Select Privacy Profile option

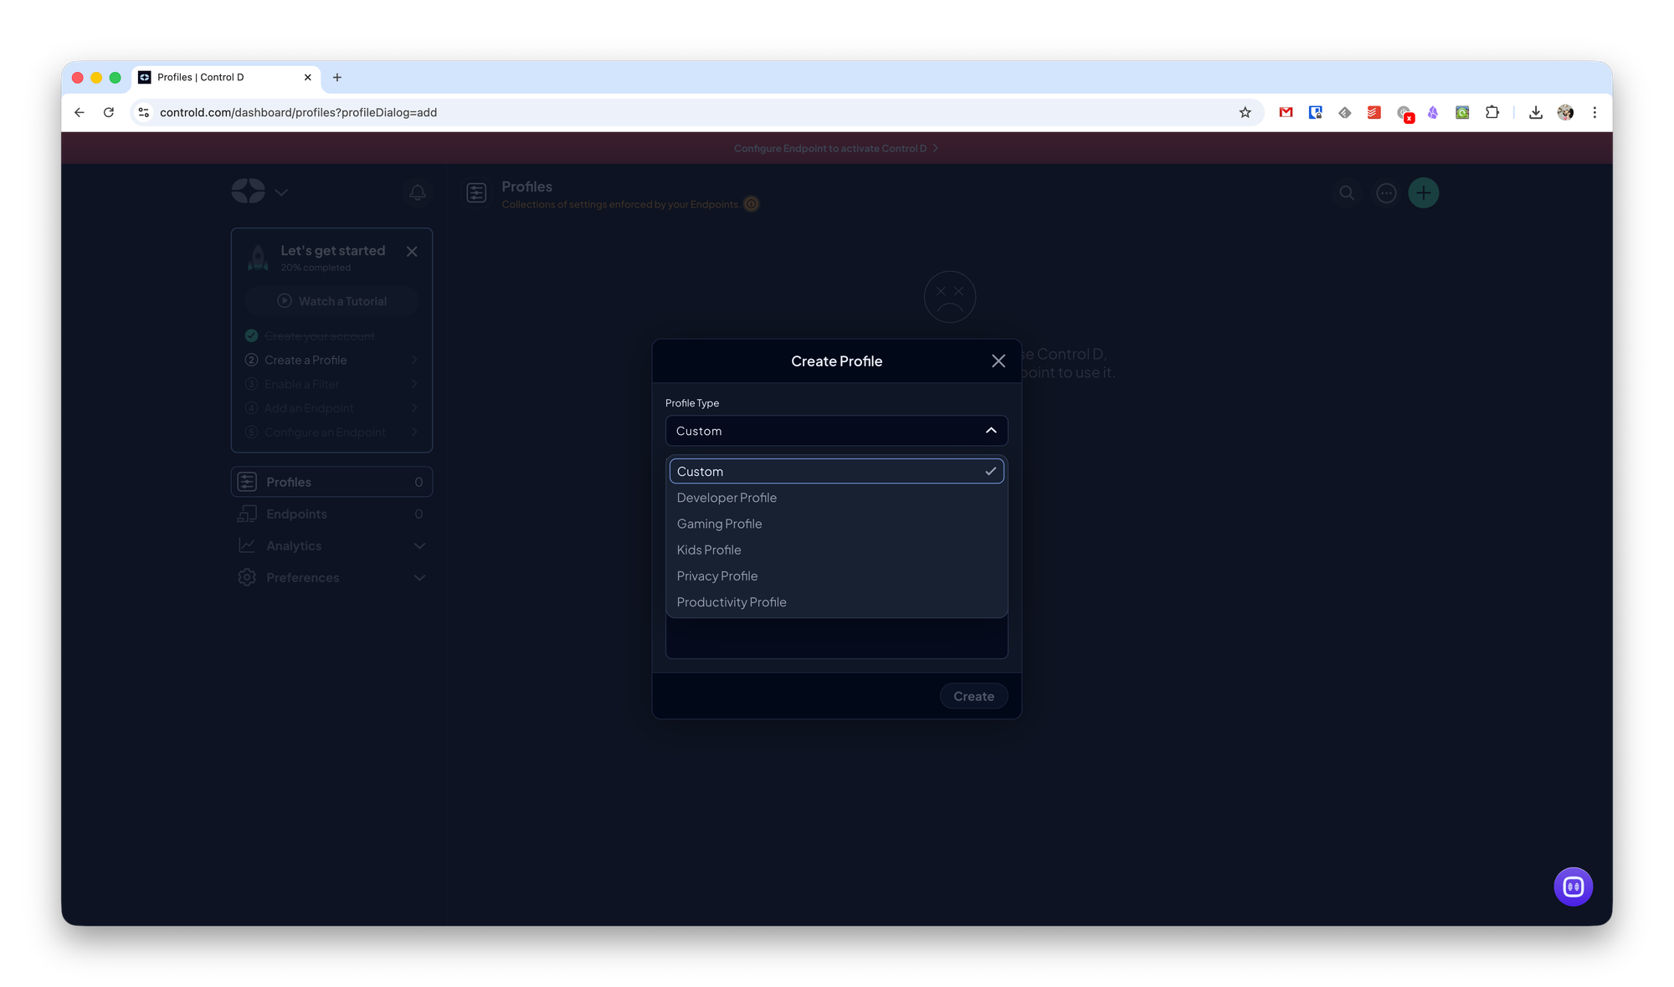(717, 576)
